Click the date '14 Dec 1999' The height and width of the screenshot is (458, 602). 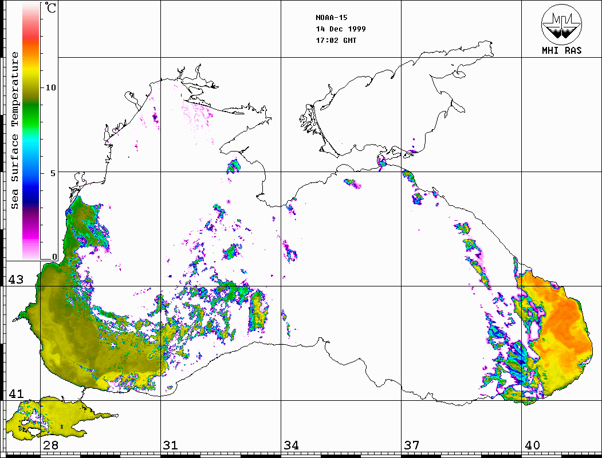pos(341,29)
